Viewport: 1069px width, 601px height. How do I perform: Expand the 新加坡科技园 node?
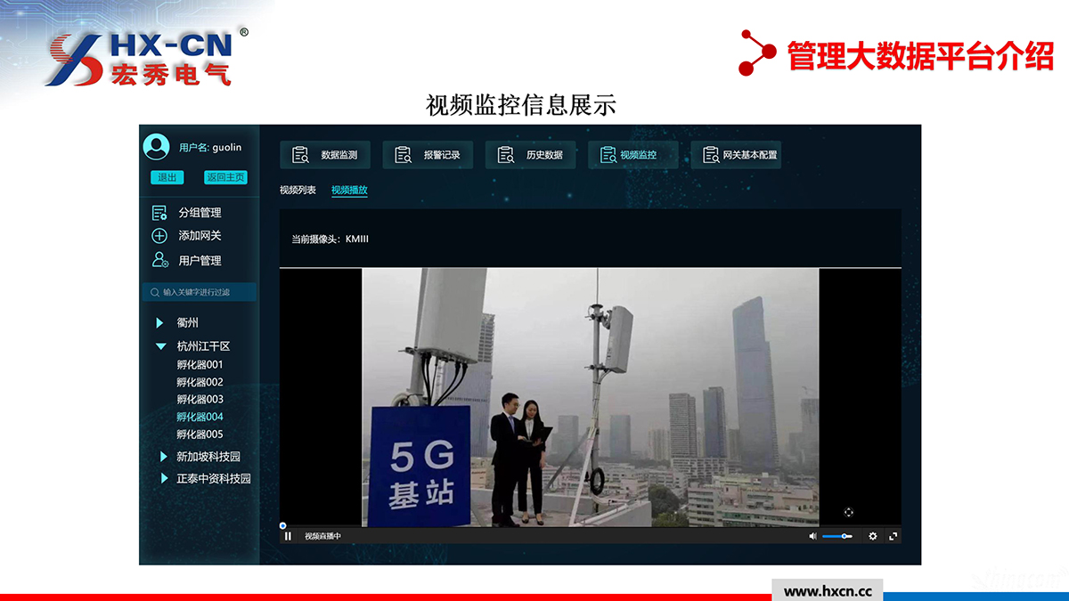point(163,457)
